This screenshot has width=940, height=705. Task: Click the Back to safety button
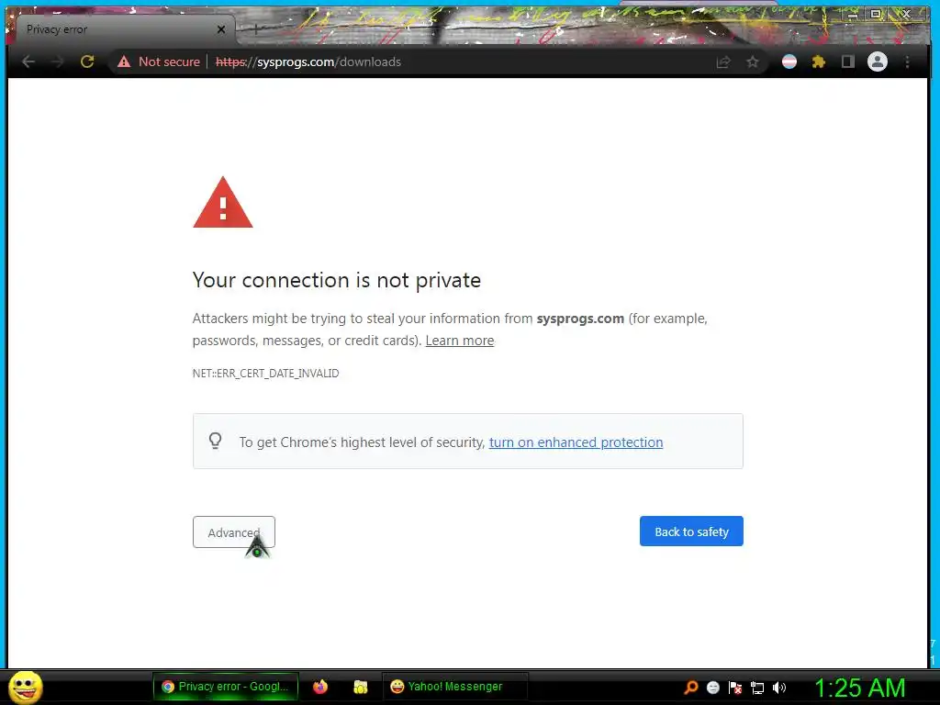(x=691, y=532)
